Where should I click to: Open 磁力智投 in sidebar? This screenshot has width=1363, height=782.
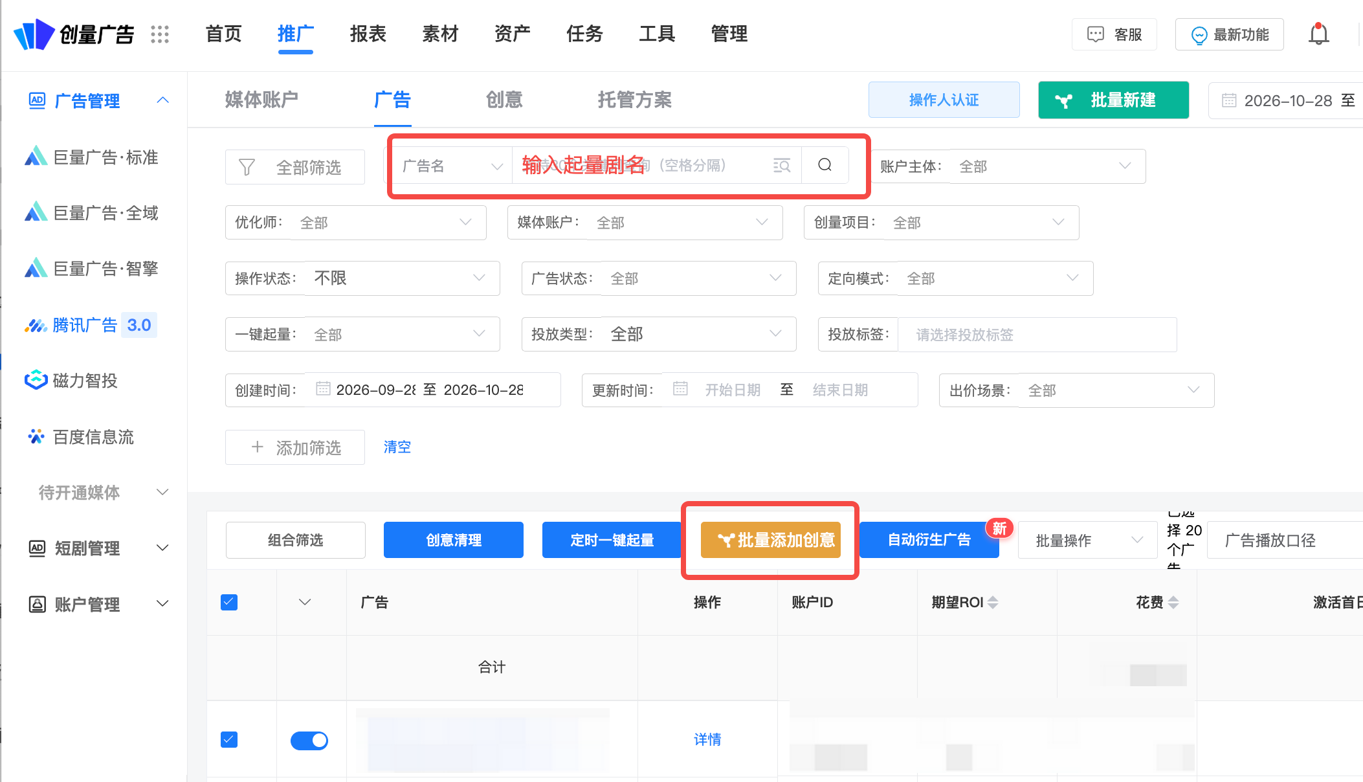point(71,381)
